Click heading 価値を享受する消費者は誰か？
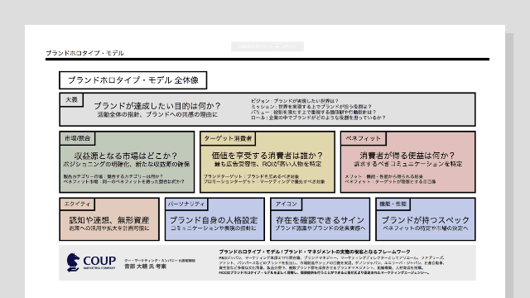Screen dimensions: 530x298 pos(267,156)
